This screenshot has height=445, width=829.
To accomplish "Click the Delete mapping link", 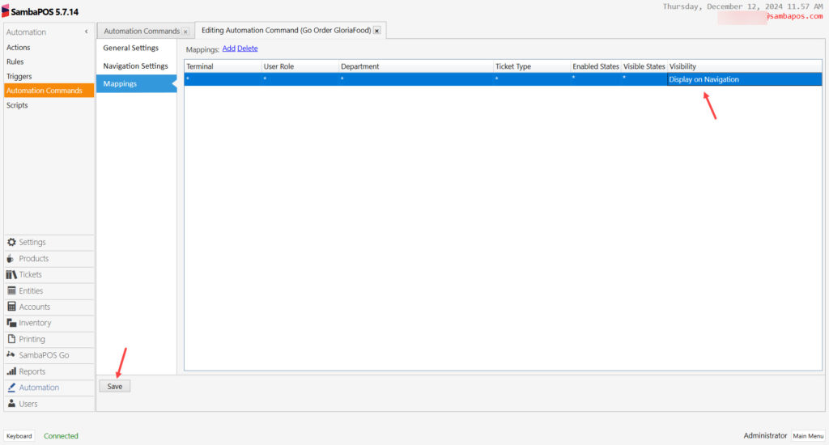I will click(x=248, y=48).
